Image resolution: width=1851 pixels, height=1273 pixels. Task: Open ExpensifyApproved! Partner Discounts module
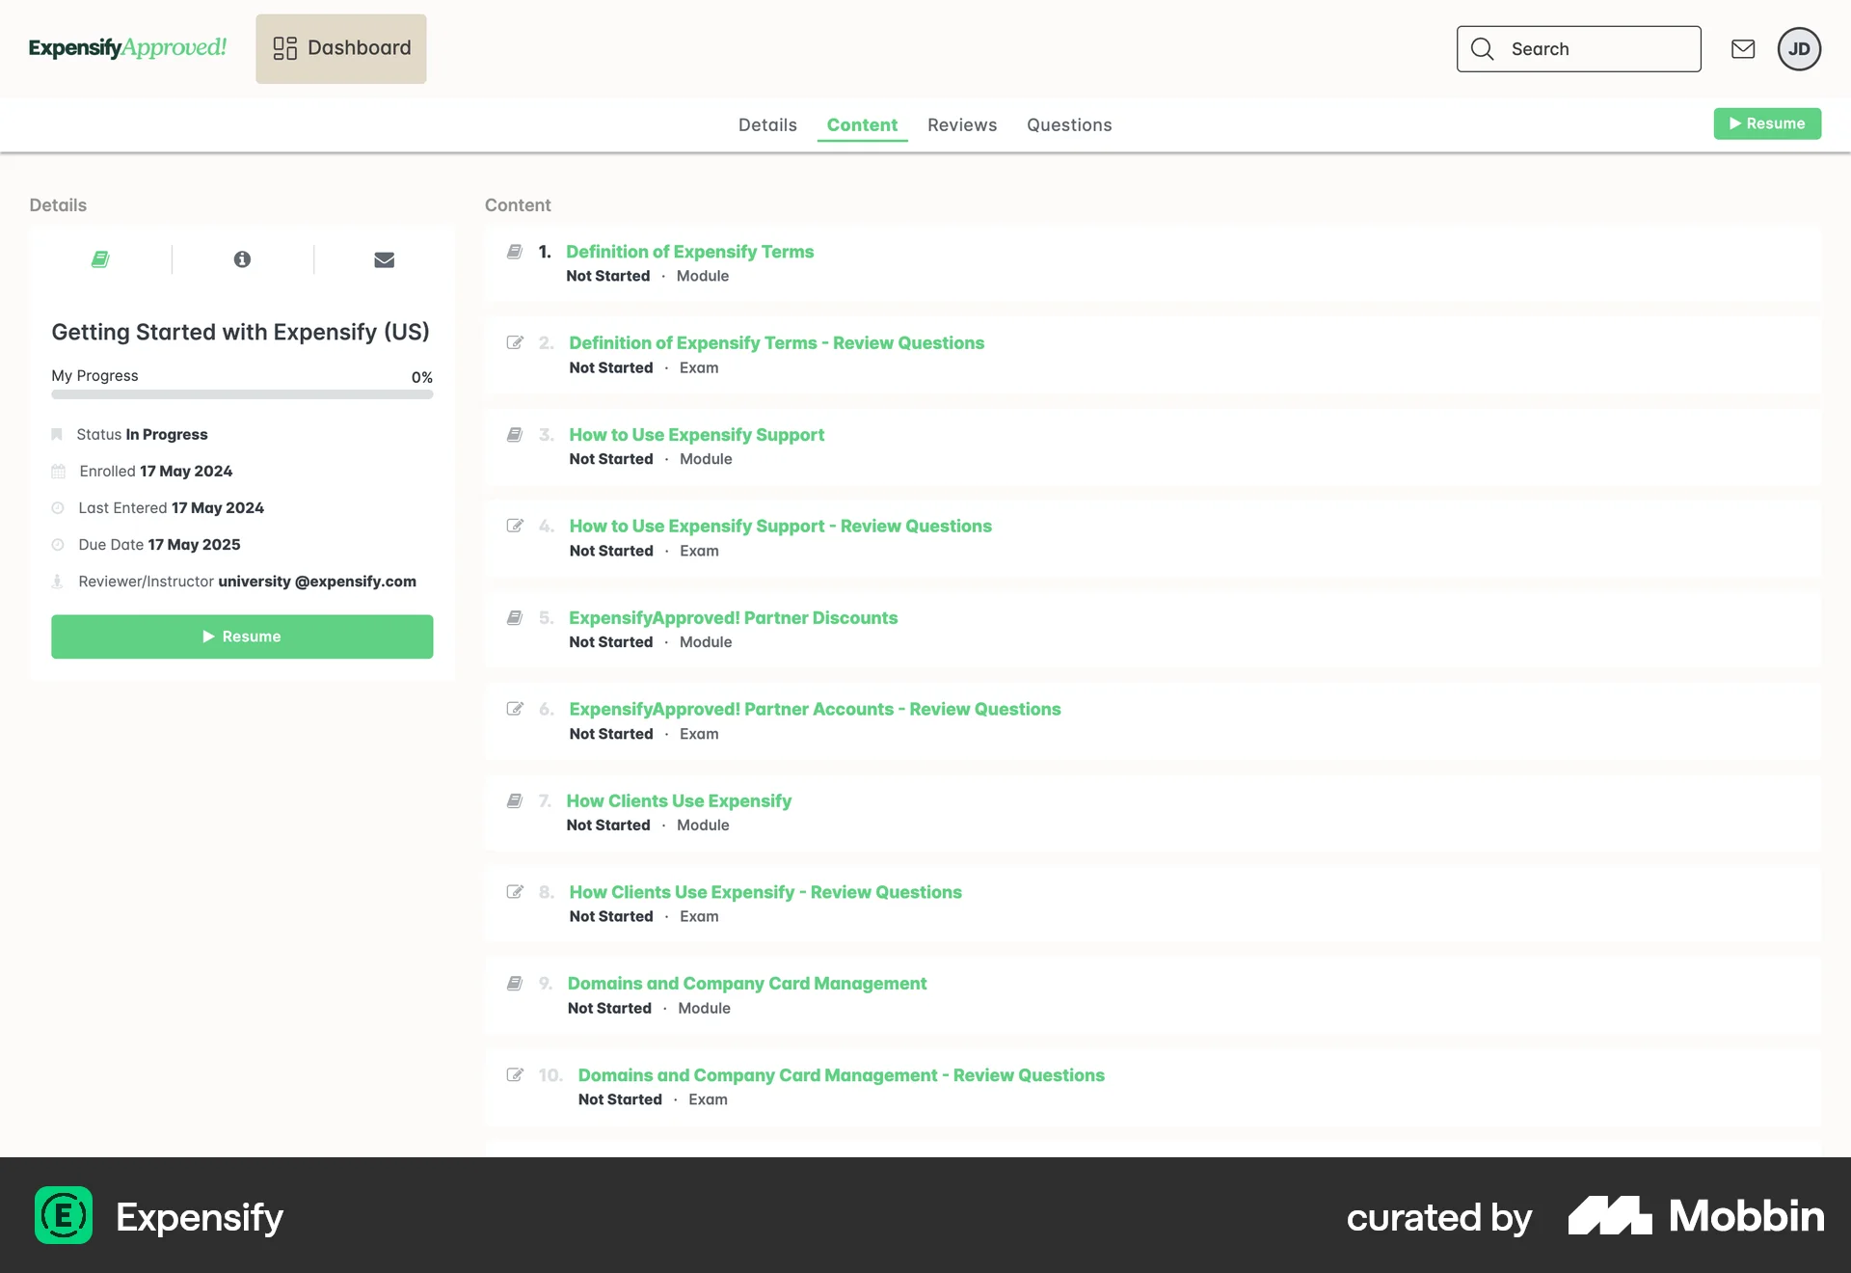coord(733,617)
